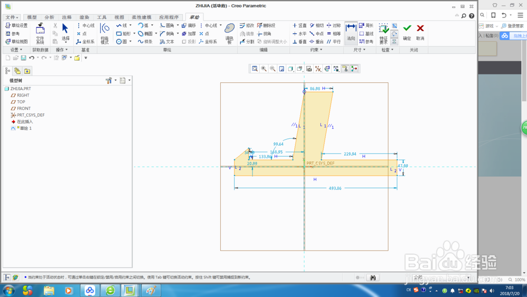Click the 偏移 offset tool
Screen dimensions: 527x297
click(x=189, y=25)
